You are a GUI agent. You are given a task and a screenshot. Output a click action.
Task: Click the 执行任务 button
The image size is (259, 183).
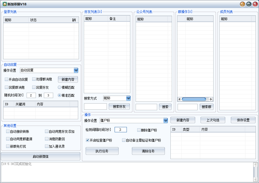(x=102, y=151)
